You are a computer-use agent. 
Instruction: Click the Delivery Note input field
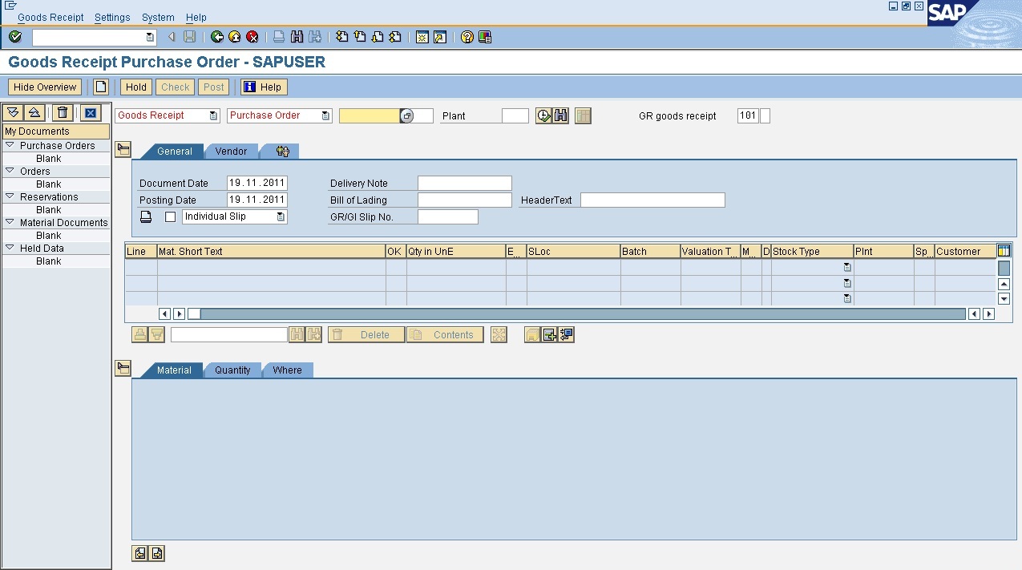coord(465,184)
